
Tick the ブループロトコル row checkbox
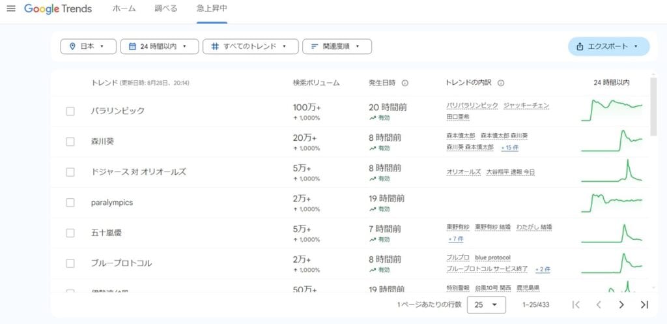[x=70, y=263]
